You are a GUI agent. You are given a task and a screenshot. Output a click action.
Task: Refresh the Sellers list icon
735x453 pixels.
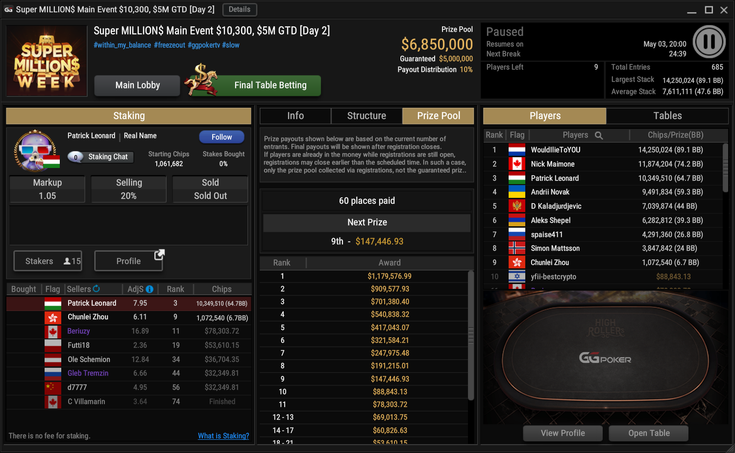click(96, 289)
